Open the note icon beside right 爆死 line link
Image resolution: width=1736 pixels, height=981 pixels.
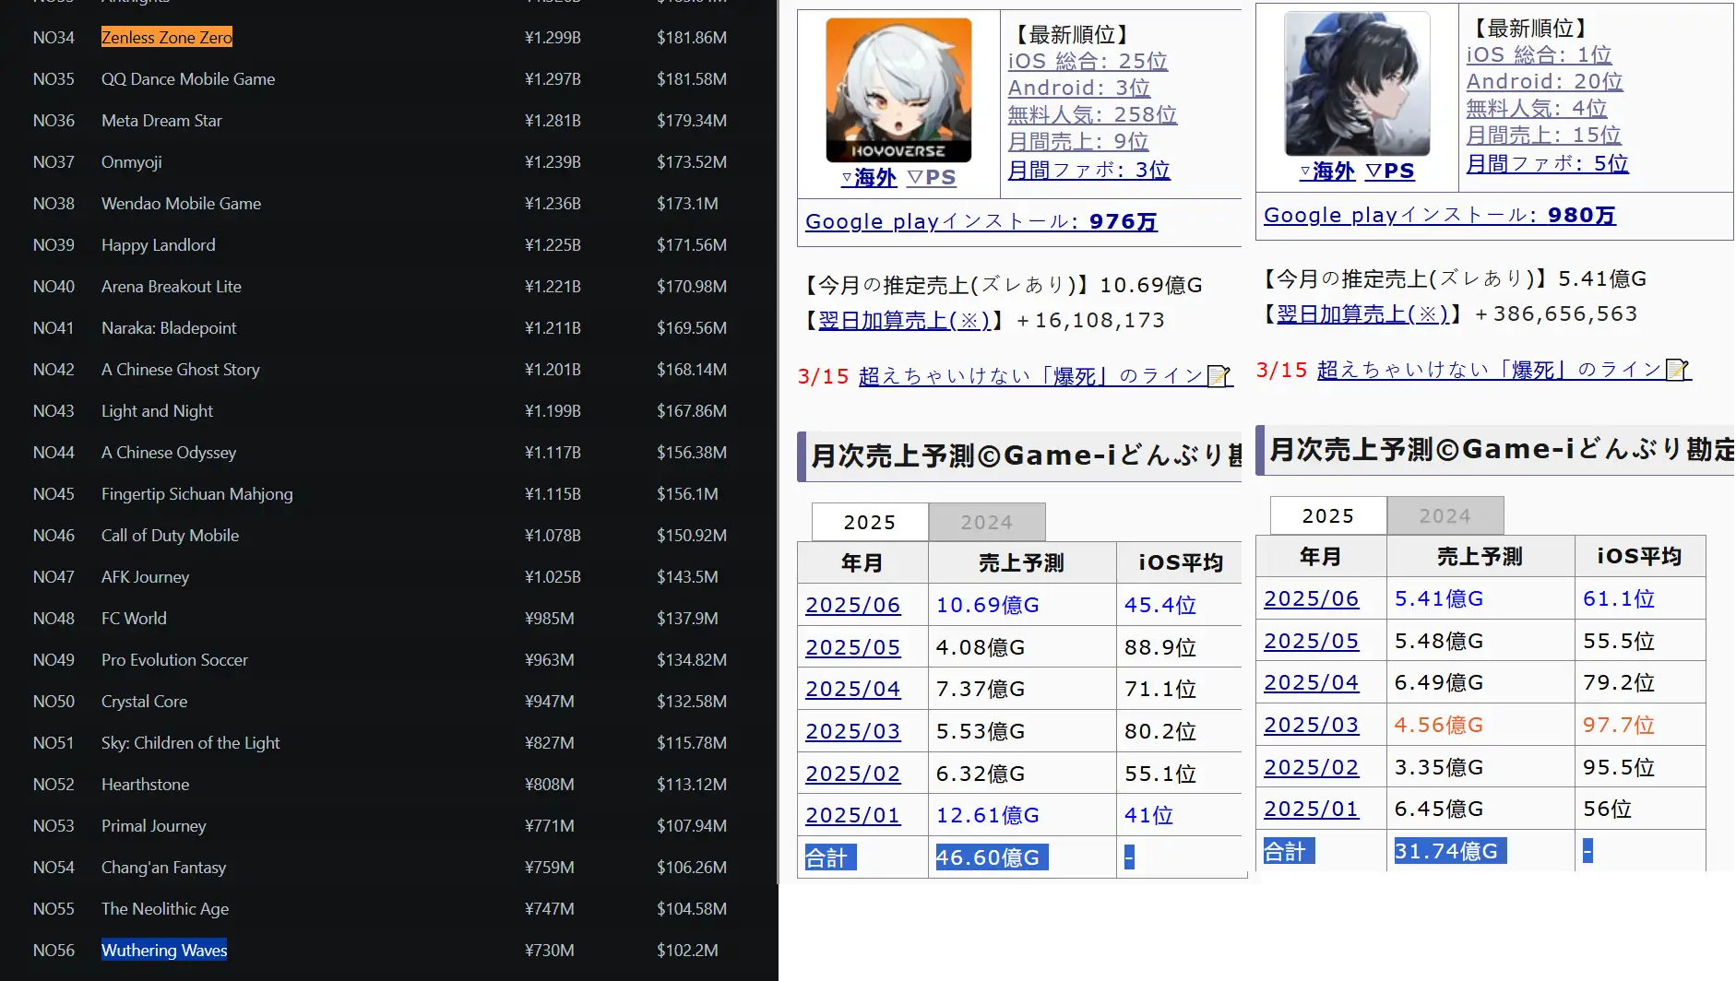[x=1678, y=370]
